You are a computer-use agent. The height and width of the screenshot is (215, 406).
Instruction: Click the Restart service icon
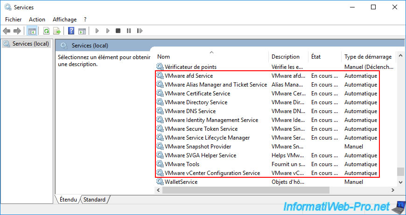(x=140, y=31)
